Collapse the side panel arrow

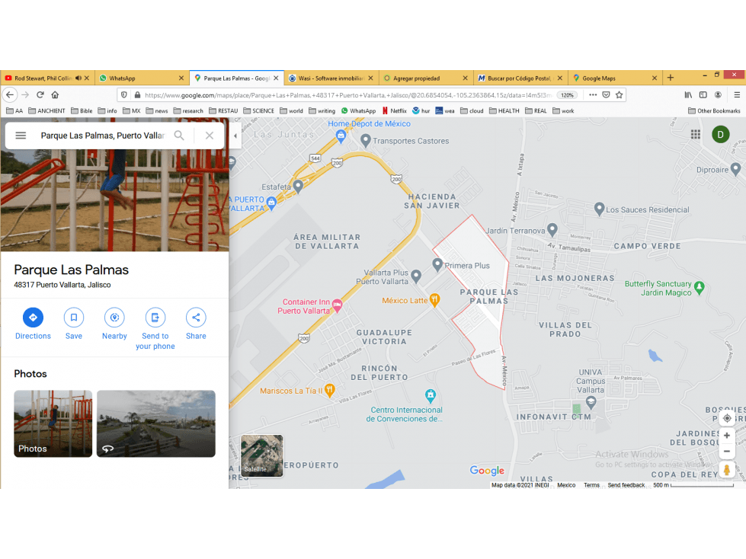[x=235, y=136]
